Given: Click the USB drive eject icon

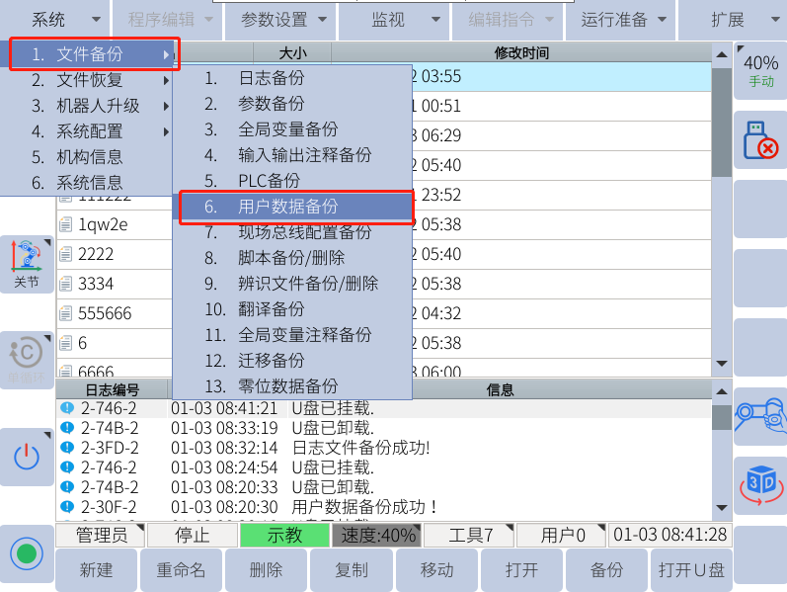Looking at the screenshot, I should (x=759, y=139).
